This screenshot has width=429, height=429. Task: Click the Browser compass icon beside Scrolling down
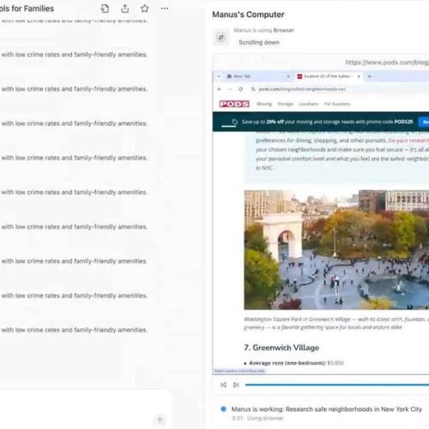click(221, 37)
